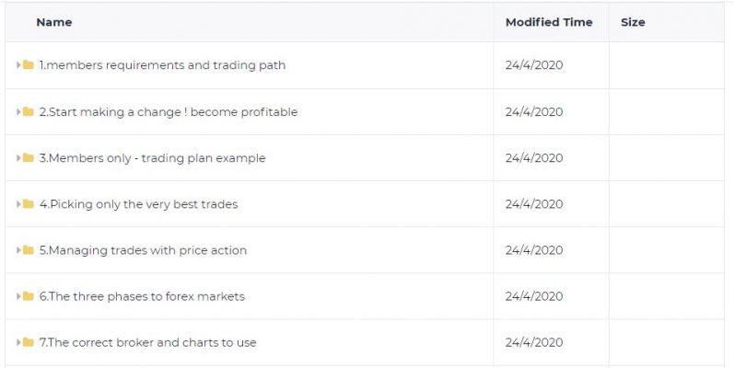
Task: Open '3.Members only - trading plan example' folder name
Action: tap(152, 158)
